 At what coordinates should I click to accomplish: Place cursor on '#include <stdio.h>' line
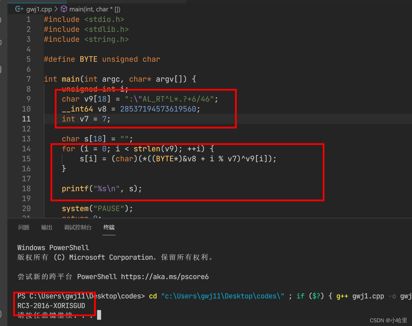click(x=84, y=19)
